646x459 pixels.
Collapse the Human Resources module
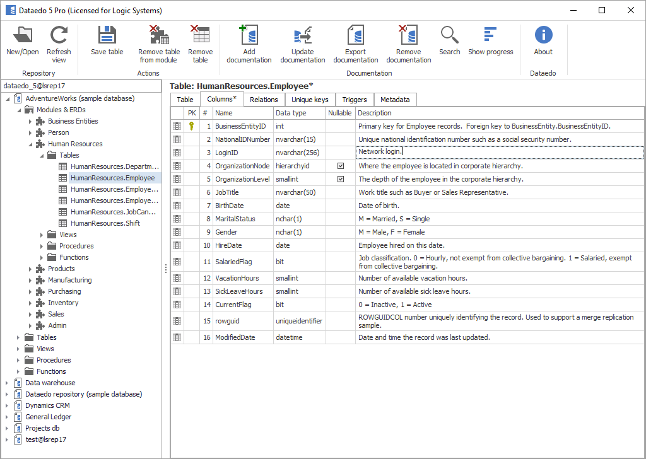30,144
